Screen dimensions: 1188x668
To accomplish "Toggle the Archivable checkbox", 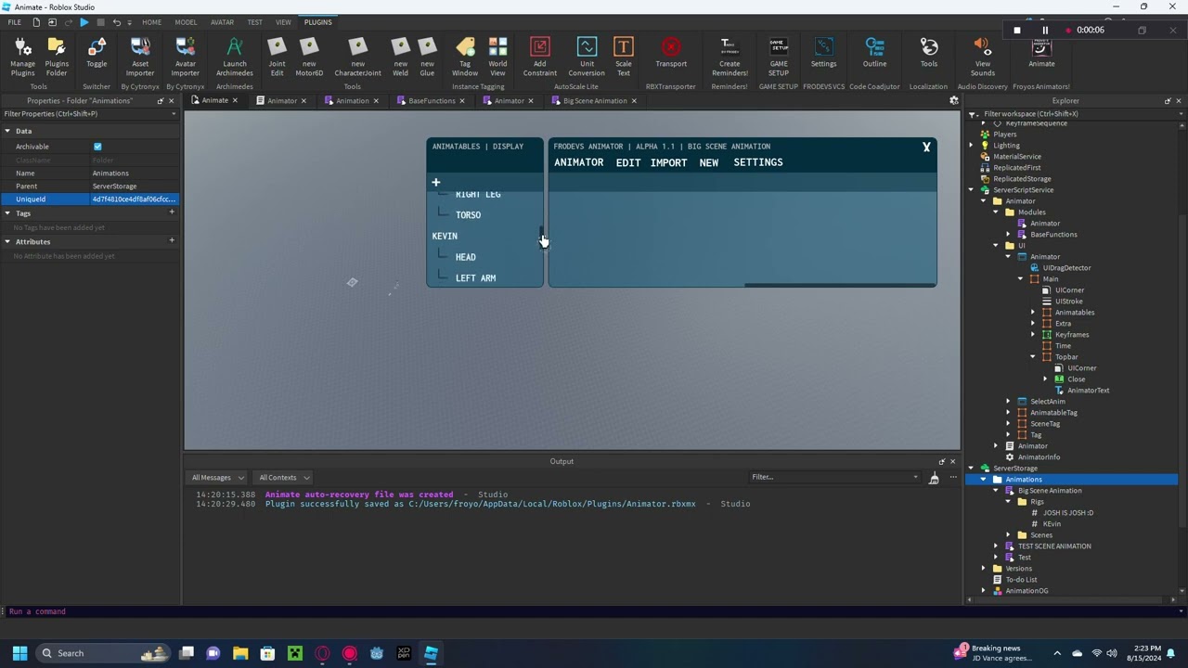I will (x=97, y=147).
